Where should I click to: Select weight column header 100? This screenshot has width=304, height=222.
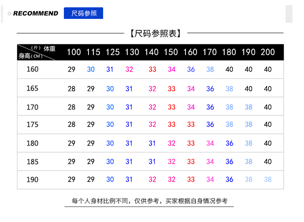[73, 52]
